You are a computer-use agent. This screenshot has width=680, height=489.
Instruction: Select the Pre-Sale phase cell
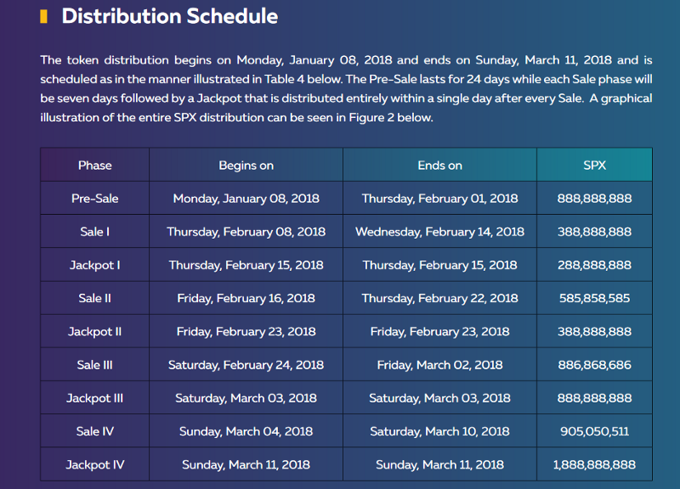[x=95, y=198]
